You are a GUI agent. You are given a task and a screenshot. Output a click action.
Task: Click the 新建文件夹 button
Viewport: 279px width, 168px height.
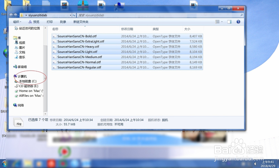click(81, 22)
